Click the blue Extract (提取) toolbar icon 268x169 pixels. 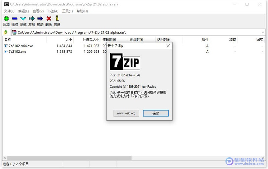click(15, 18)
